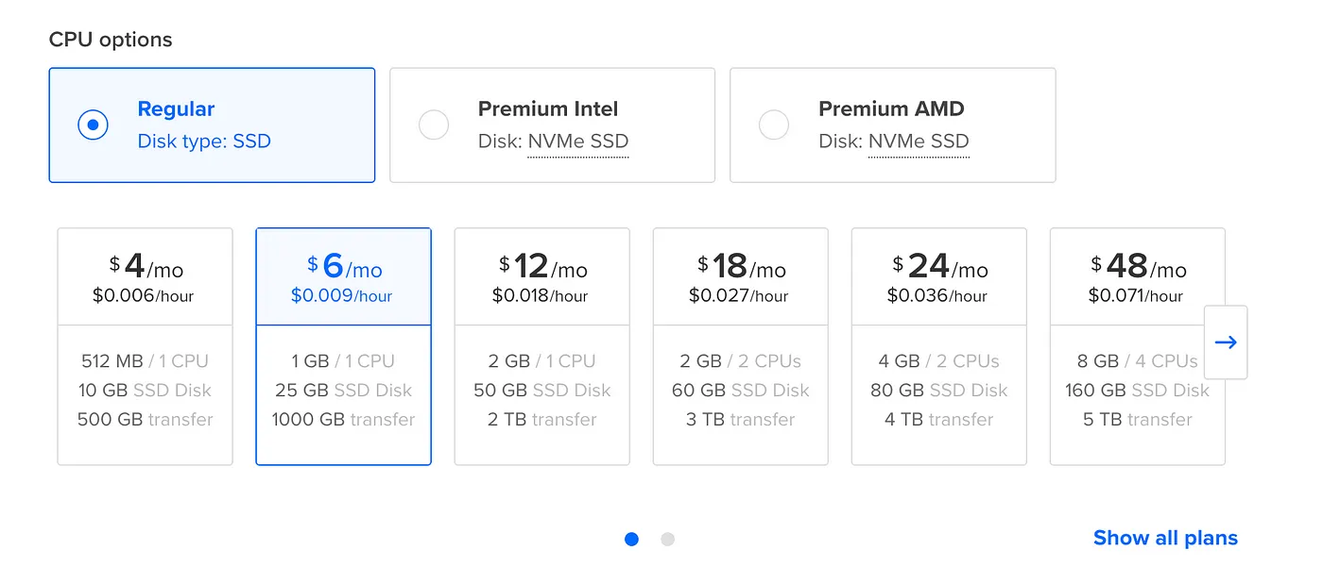
Task: Pick the $18/mo droplet plan
Action: coord(740,345)
